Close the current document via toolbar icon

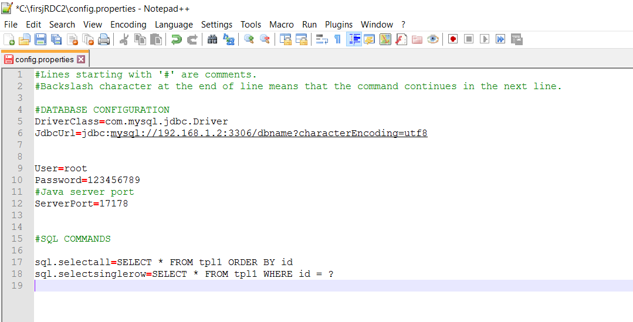pyautogui.click(x=72, y=39)
